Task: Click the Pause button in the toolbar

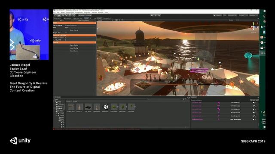Action: (156, 15)
